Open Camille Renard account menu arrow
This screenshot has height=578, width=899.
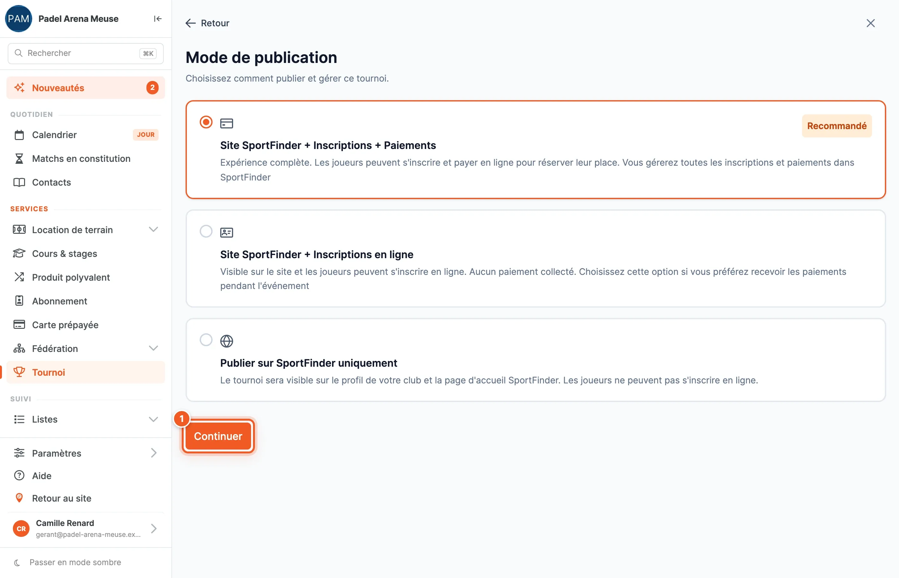(153, 529)
